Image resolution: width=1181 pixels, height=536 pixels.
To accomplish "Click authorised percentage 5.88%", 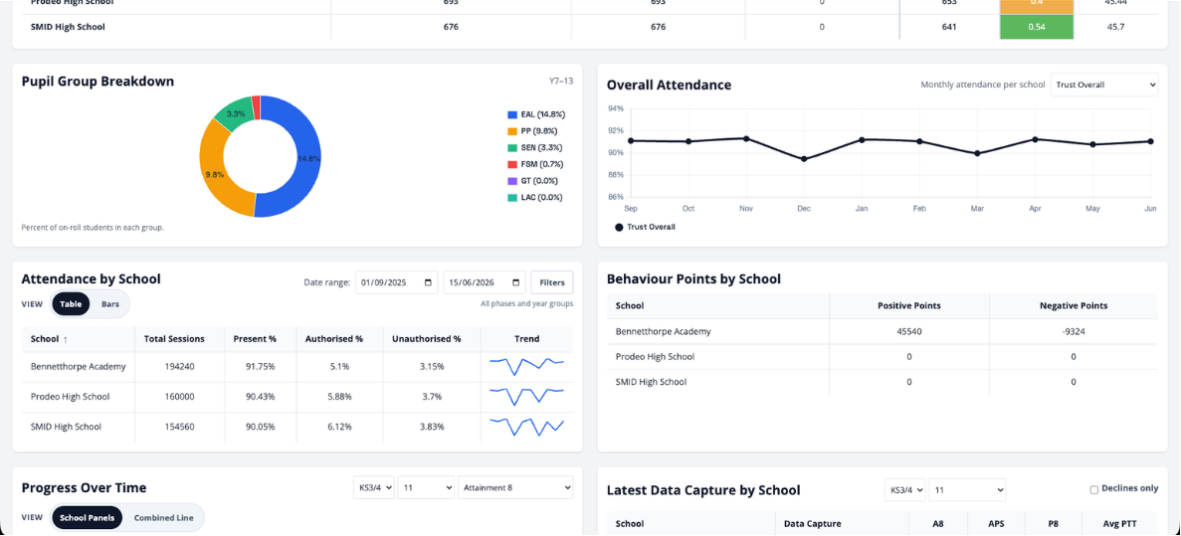I will click(339, 397).
